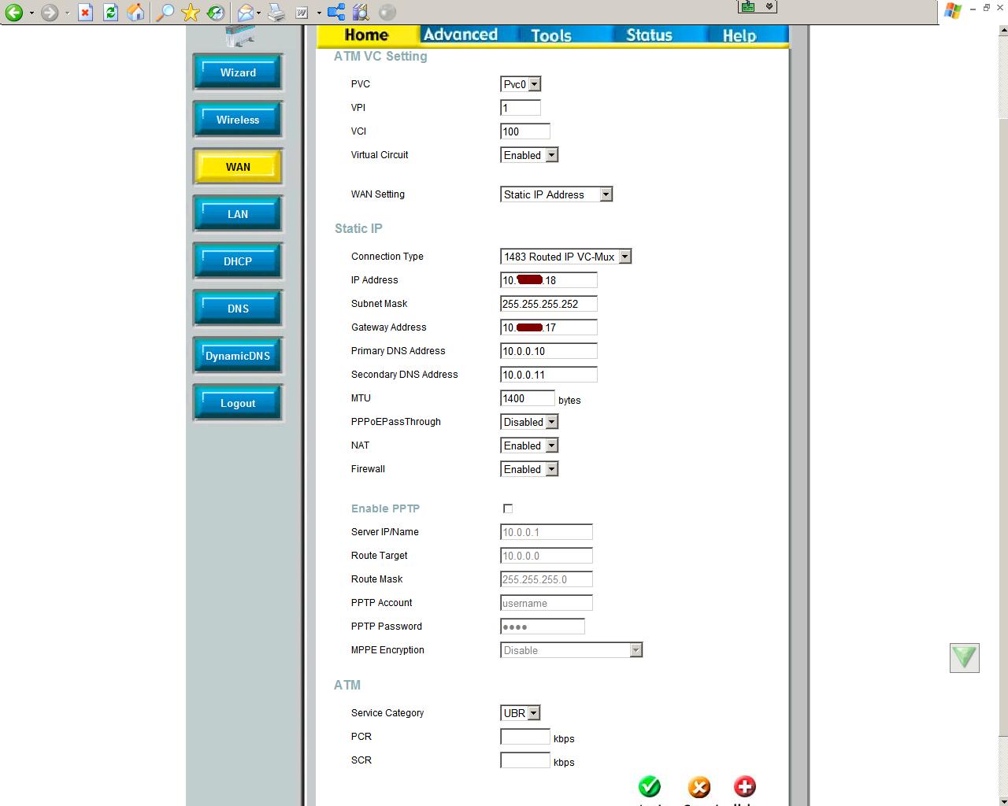This screenshot has width=1008, height=806.
Task: Switch to the Advanced tab
Action: (461, 35)
